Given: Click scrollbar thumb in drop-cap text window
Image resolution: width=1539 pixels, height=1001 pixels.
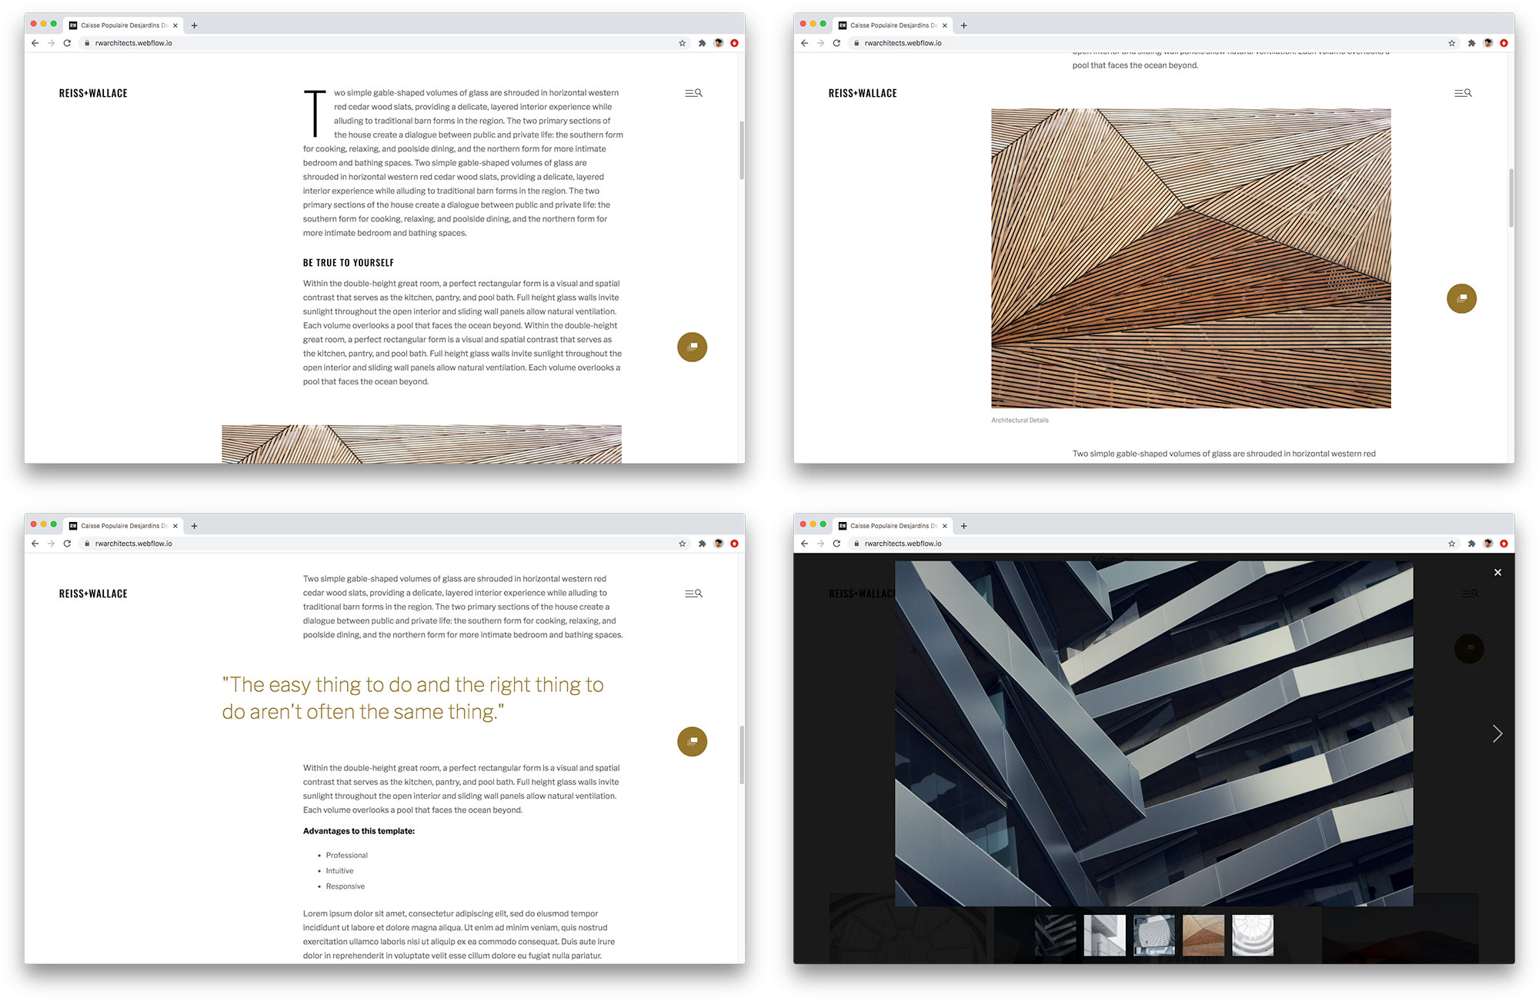Looking at the screenshot, I should click(x=742, y=150).
